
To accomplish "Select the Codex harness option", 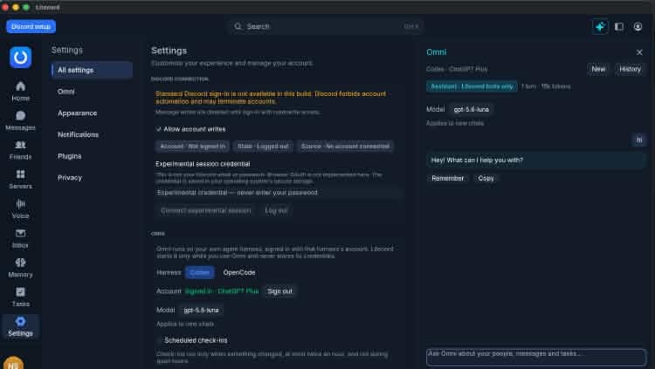I will click(200, 272).
